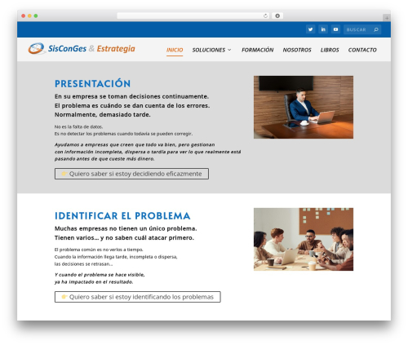Click 'Quiero saber si estoy identificando los problemas' button
Image resolution: width=408 pixels, height=345 pixels.
click(x=138, y=297)
